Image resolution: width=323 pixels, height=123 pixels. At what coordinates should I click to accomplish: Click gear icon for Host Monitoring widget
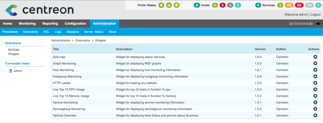[315, 70]
